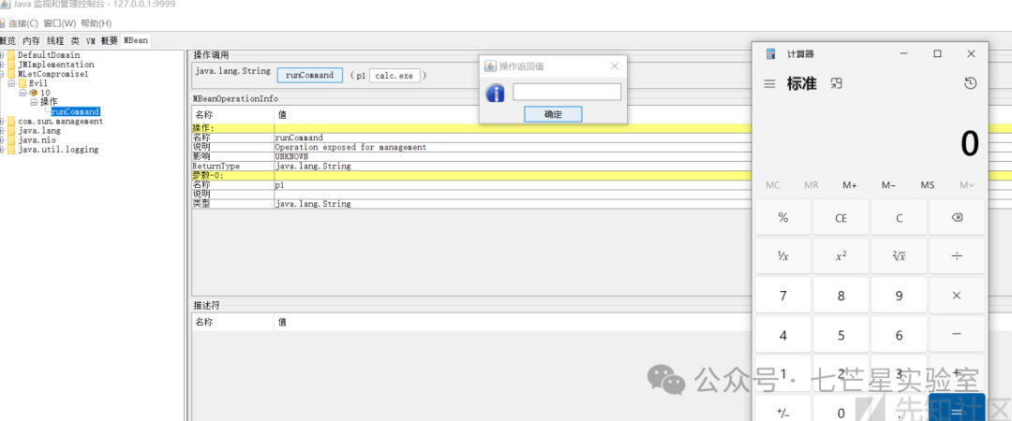
Task: Click the java.nio folder icon
Action: [11, 140]
